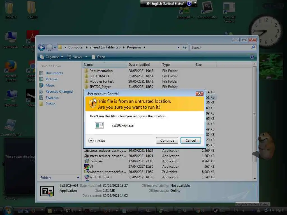
Task: Open the Notepad++ desktop shortcut
Action: click(186, 13)
